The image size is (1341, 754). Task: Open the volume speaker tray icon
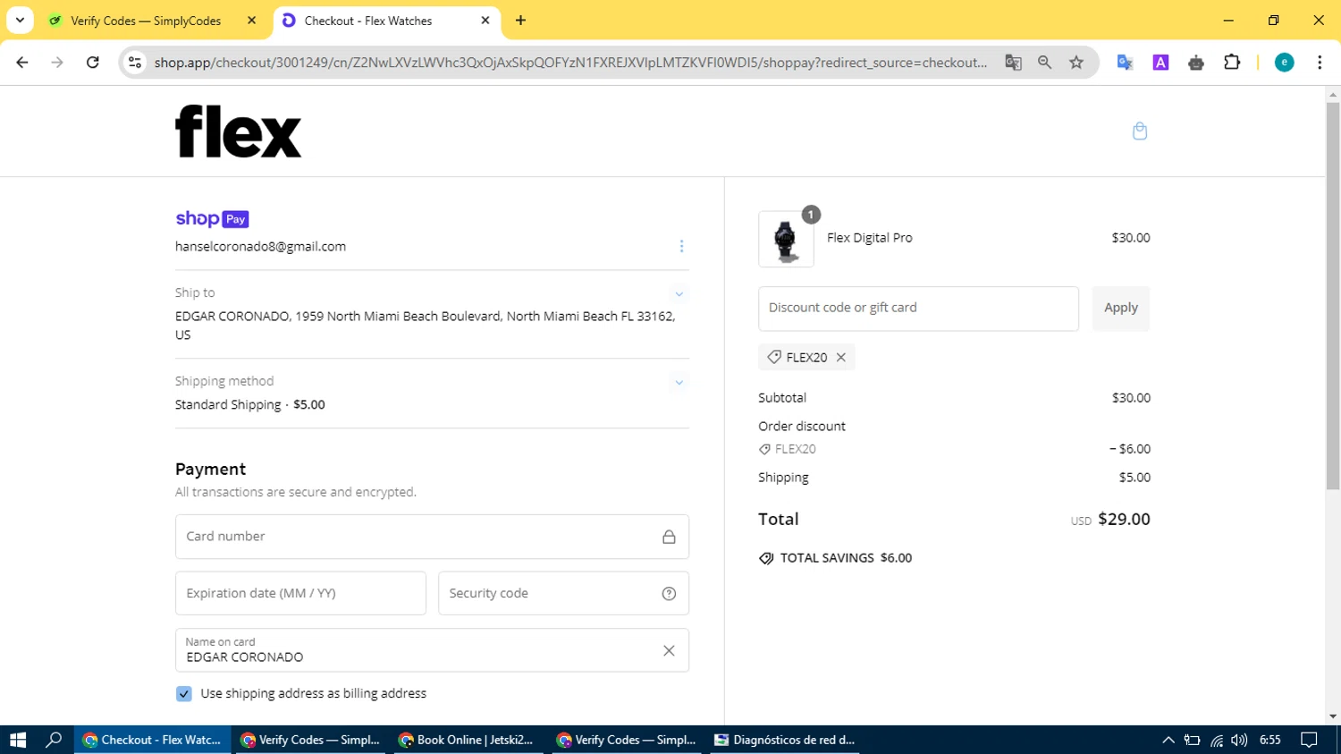pos(1239,740)
